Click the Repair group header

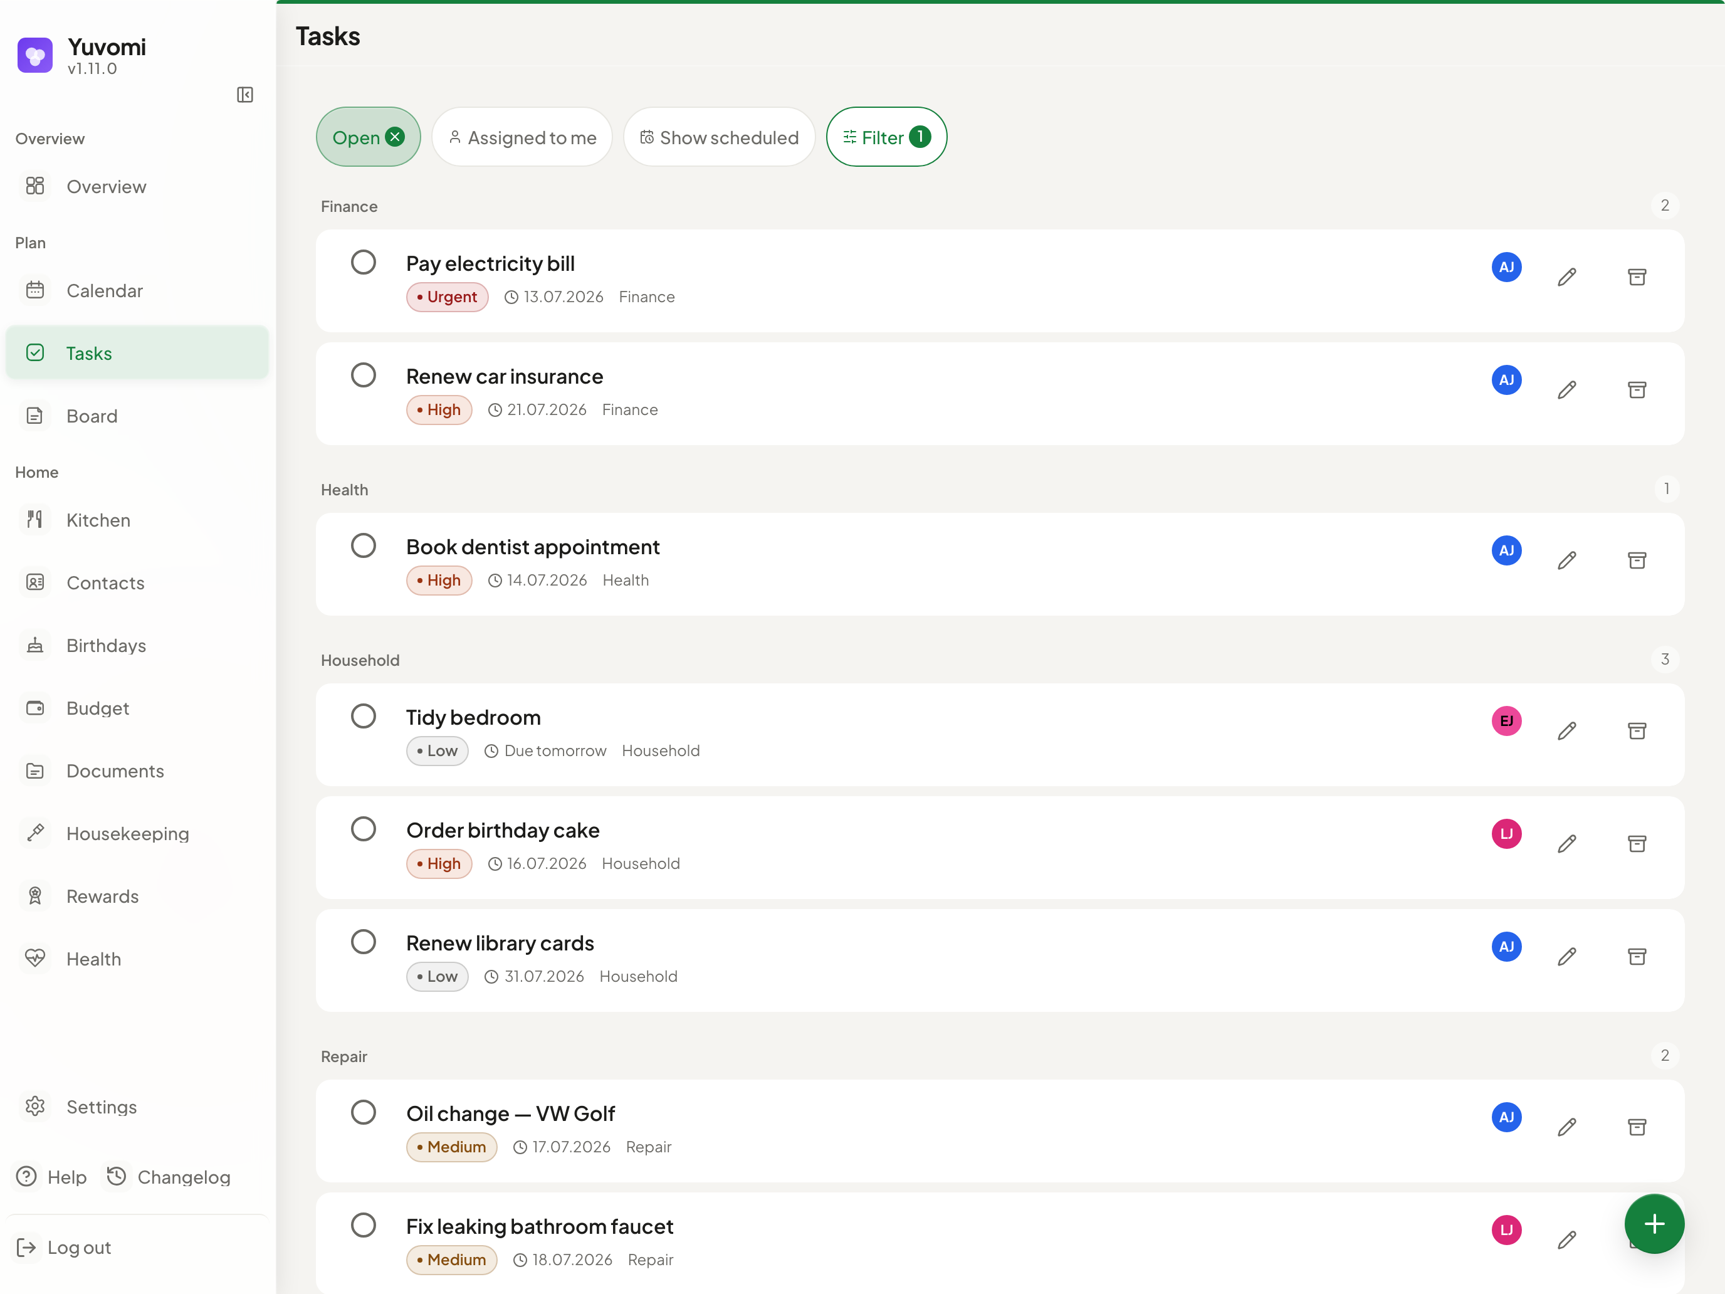click(x=344, y=1056)
